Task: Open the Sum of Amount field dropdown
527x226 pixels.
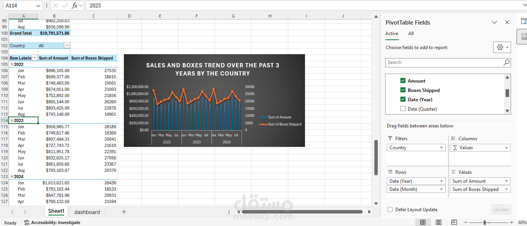Action: point(506,181)
